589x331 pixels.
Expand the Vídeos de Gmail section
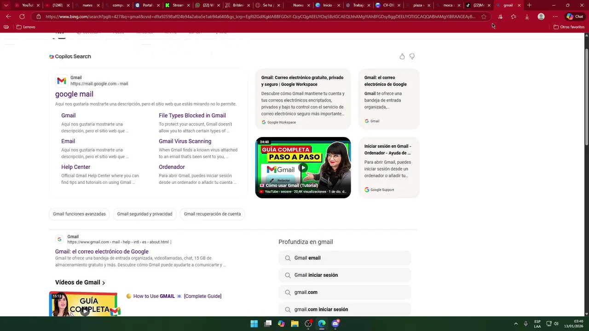pos(80,282)
